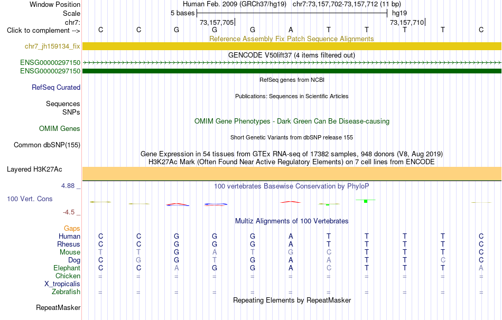This screenshot has height=320, width=502.
Task: Click the Reference Assembly Fix Patch Sequence Alignments title
Action: pos(291,39)
